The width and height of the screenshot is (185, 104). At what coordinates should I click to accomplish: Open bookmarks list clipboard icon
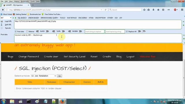[x=149, y=10]
